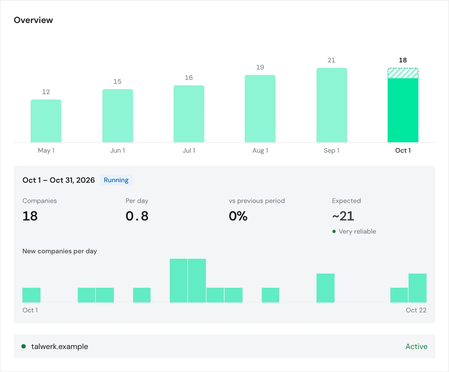This screenshot has width=449, height=372.
Task: Click the Jun 1 axis label
Action: (118, 151)
